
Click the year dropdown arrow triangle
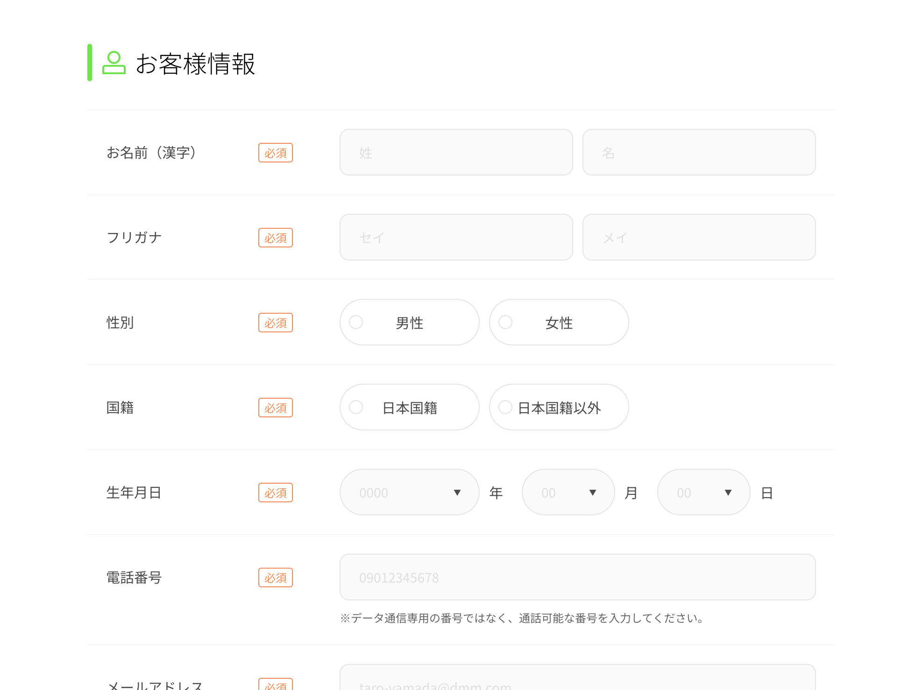click(457, 493)
